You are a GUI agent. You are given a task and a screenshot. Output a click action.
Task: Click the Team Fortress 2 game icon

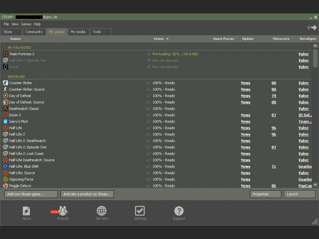point(5,54)
